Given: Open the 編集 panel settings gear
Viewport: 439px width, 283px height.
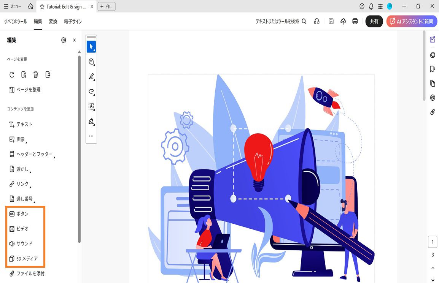Looking at the screenshot, I should (64, 40).
